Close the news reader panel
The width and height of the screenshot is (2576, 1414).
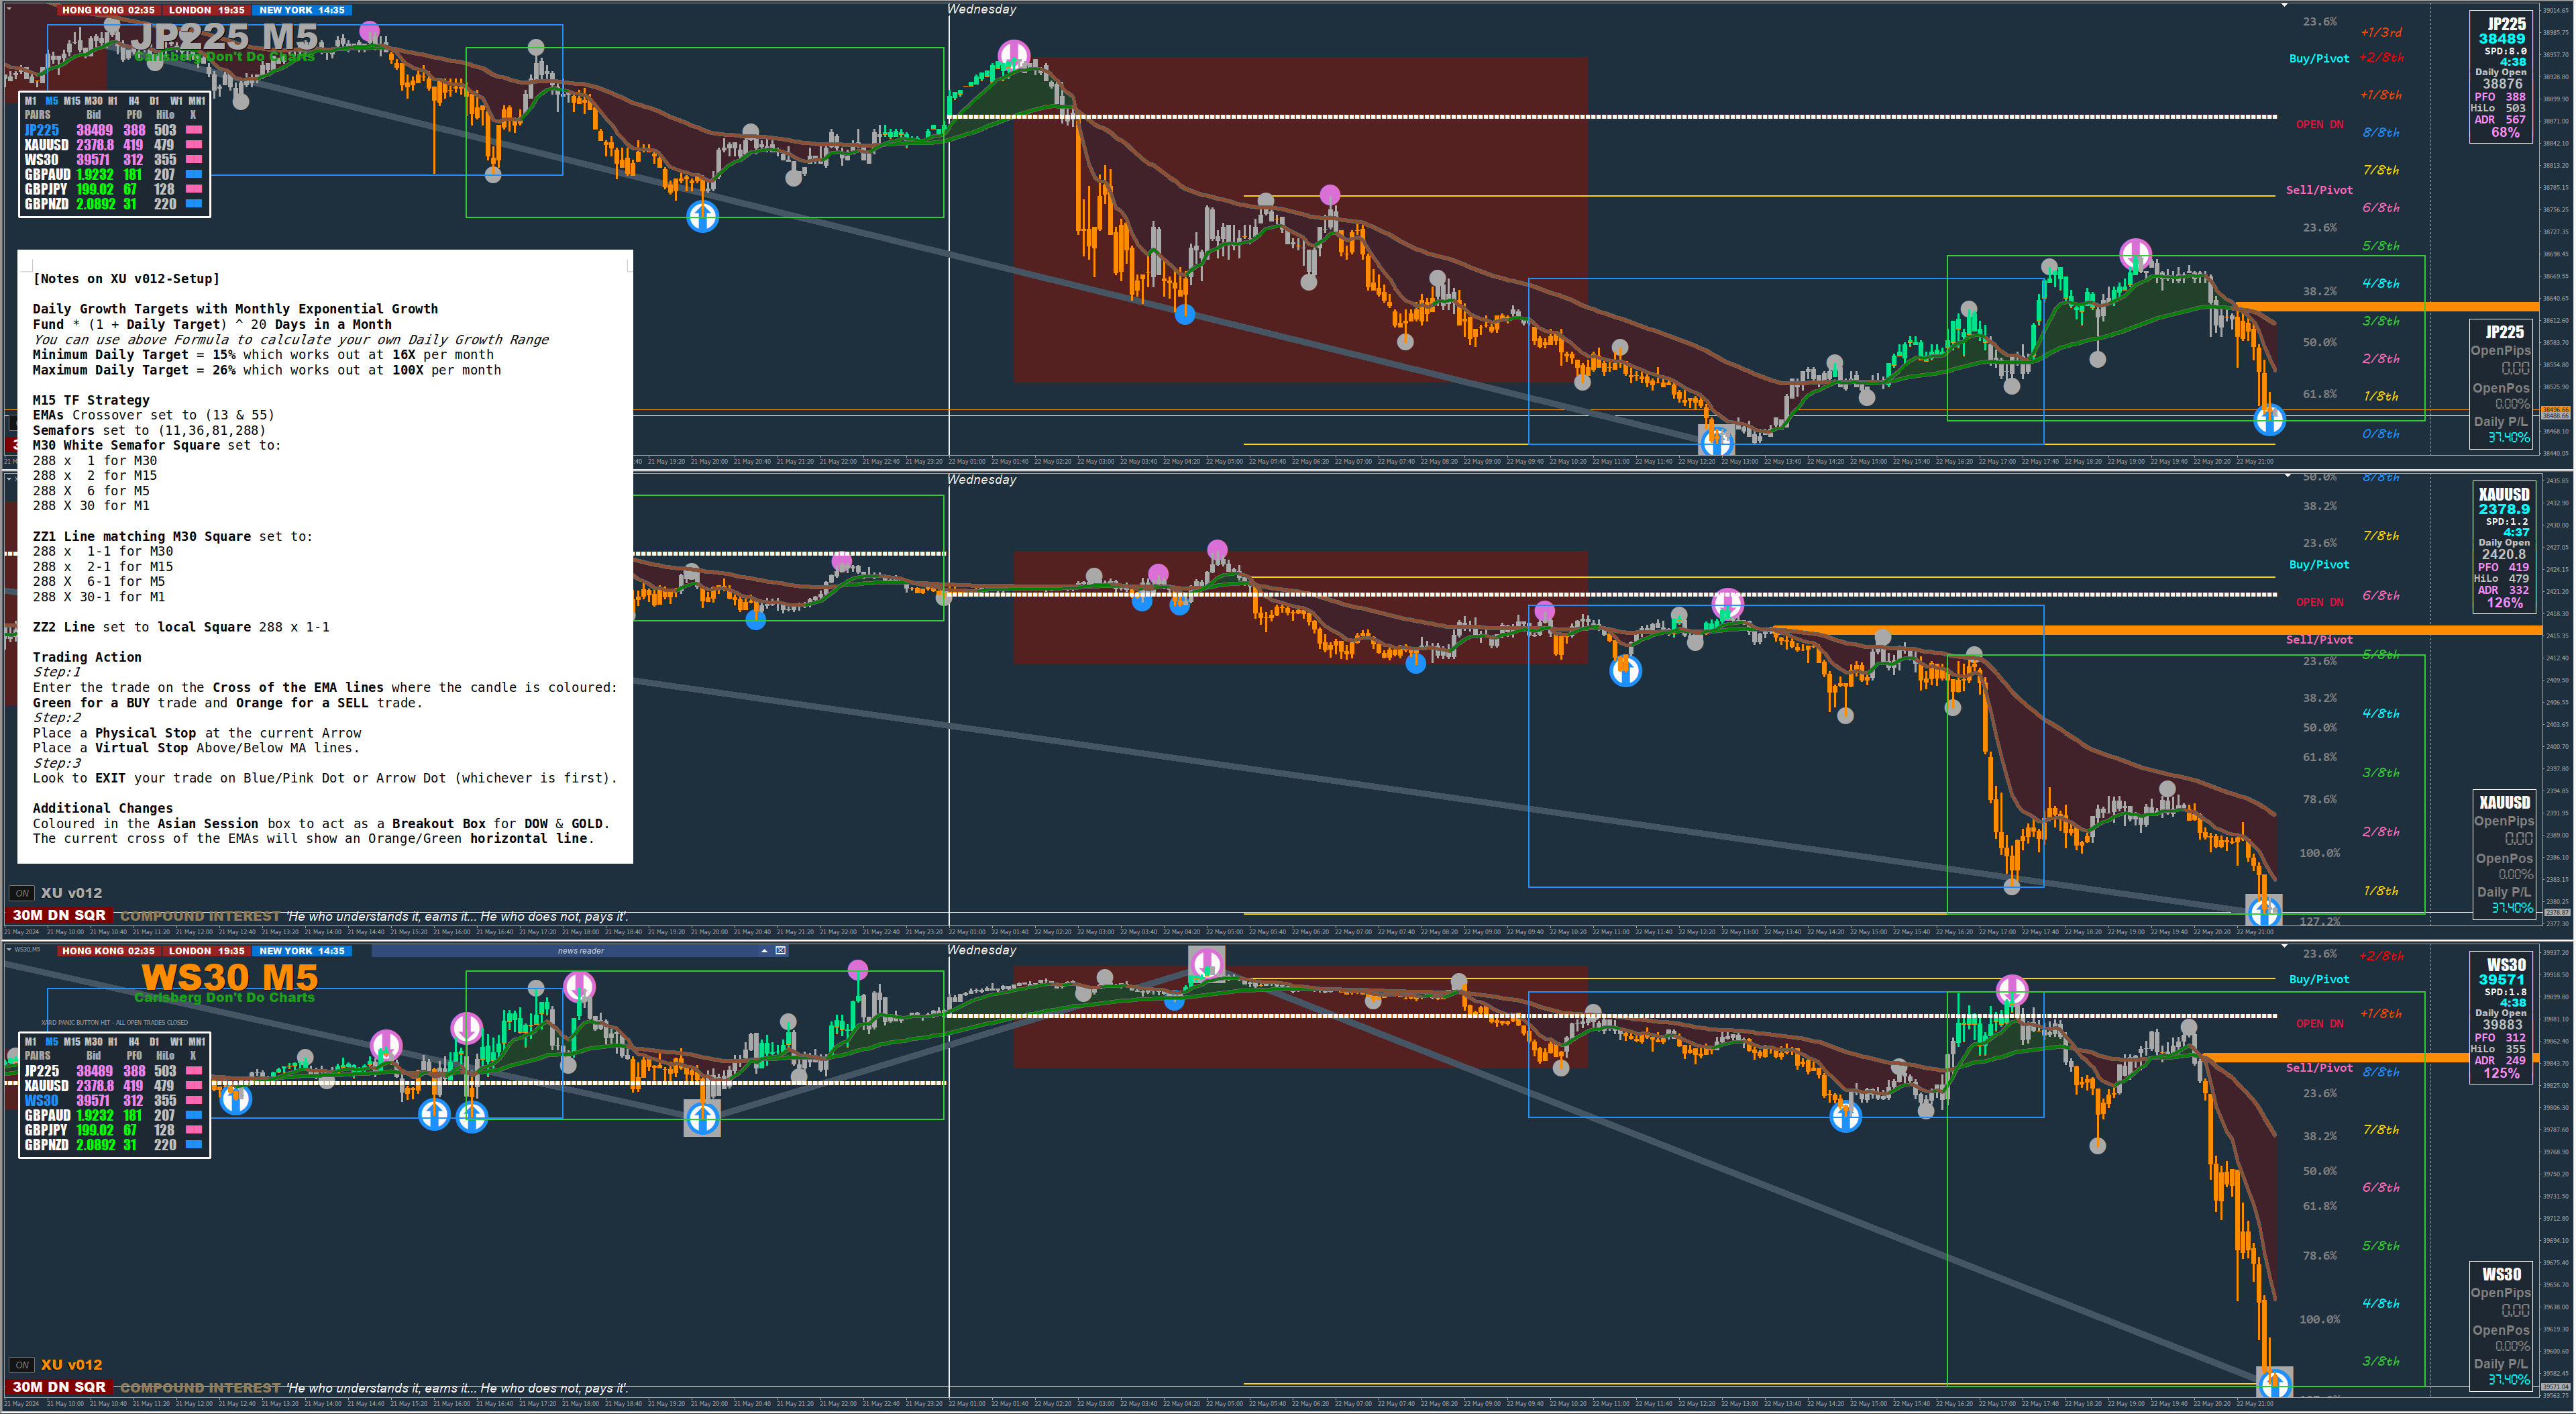click(x=780, y=951)
